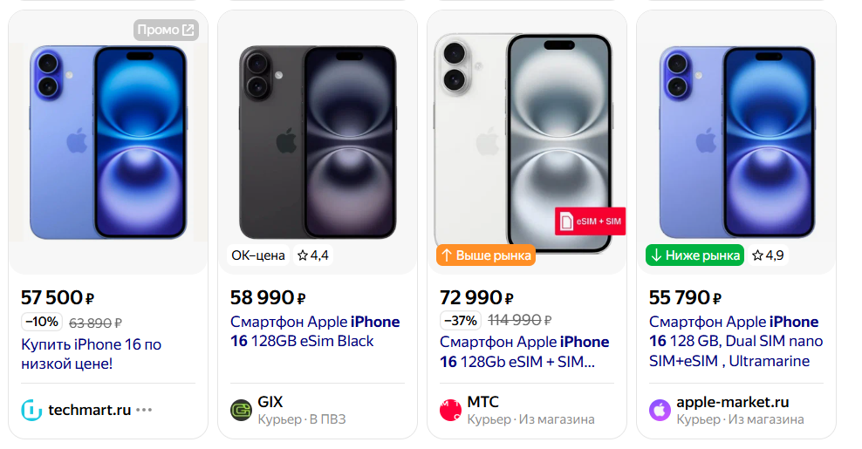862x449 pixels.
Task: Open iPhone 16 128GB eSim Black listing
Action: (x=314, y=331)
